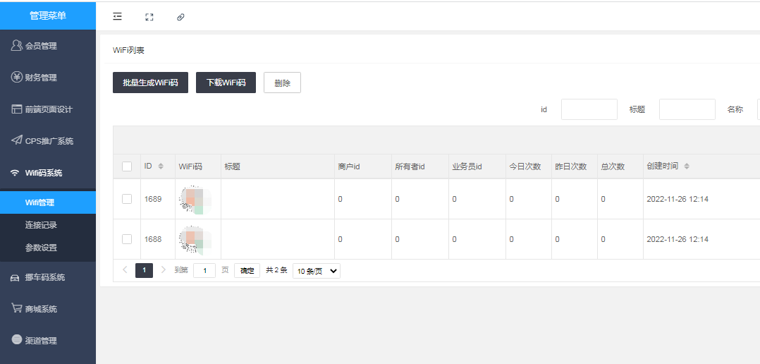Screen dimensions: 760x364
Task: Click the 业务员id column header
Action: coord(467,166)
